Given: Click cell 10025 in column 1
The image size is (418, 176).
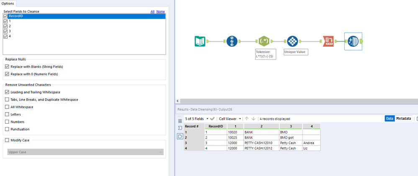Looking at the screenshot, I should pos(235,138).
